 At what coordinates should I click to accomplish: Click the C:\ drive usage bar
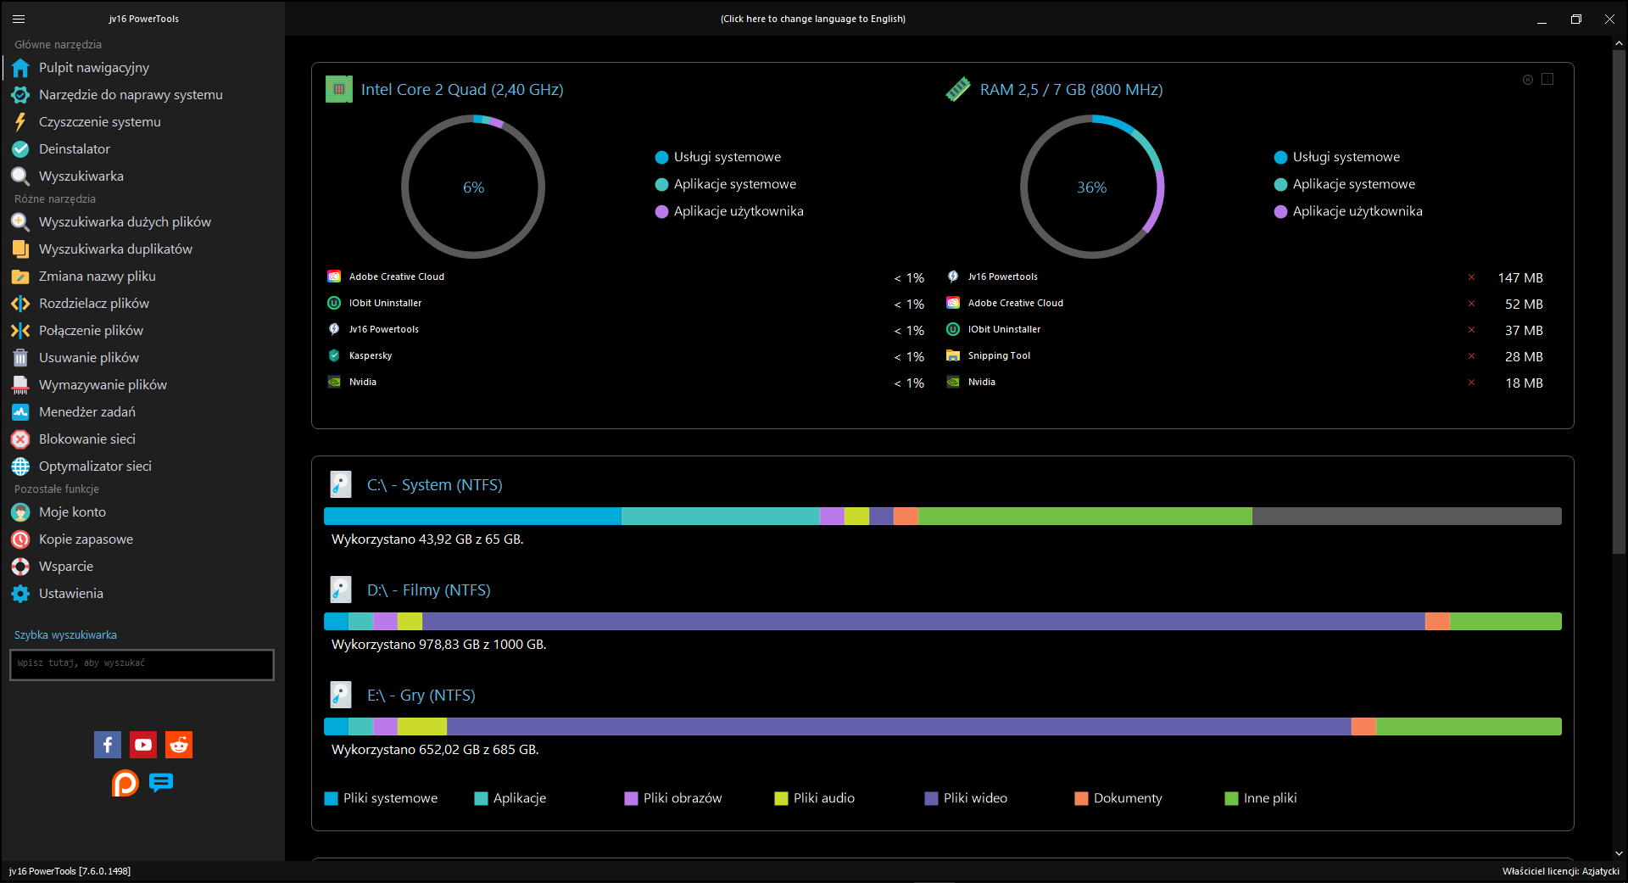[x=943, y=516]
